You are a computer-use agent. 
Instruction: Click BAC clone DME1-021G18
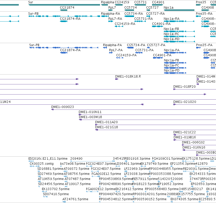[x=156, y=130]
